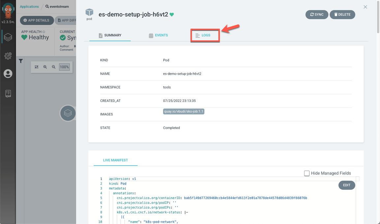Enable the Hide Managed Fields checkbox
The width and height of the screenshot is (380, 224).
(307, 173)
